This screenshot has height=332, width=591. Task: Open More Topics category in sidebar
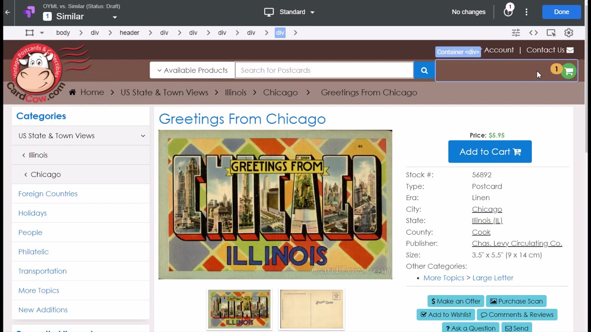[x=39, y=290]
